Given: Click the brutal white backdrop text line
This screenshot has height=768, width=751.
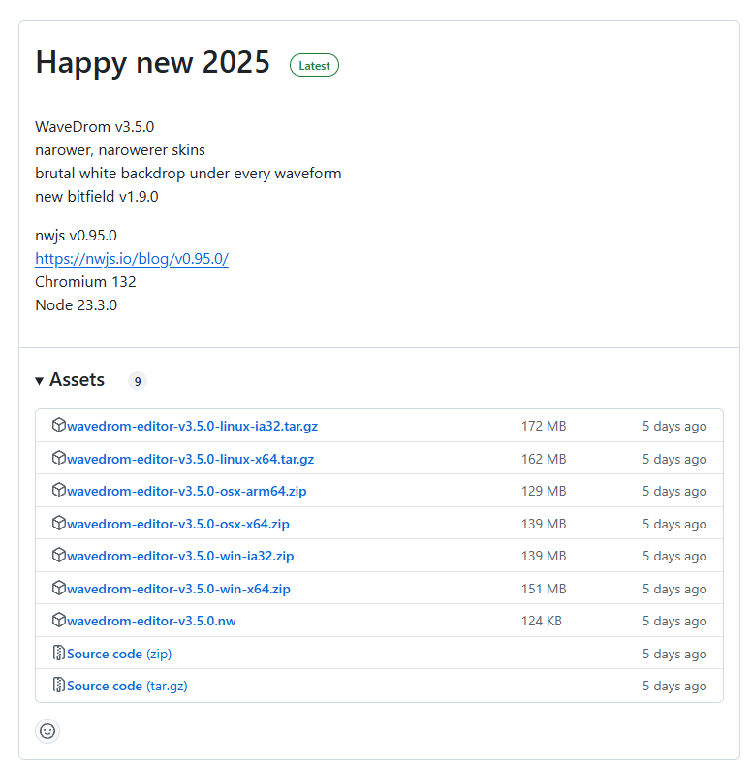Looking at the screenshot, I should 189,174.
